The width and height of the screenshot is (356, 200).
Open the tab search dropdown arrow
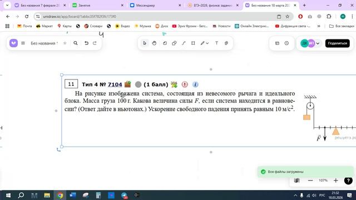(x=7, y=5)
